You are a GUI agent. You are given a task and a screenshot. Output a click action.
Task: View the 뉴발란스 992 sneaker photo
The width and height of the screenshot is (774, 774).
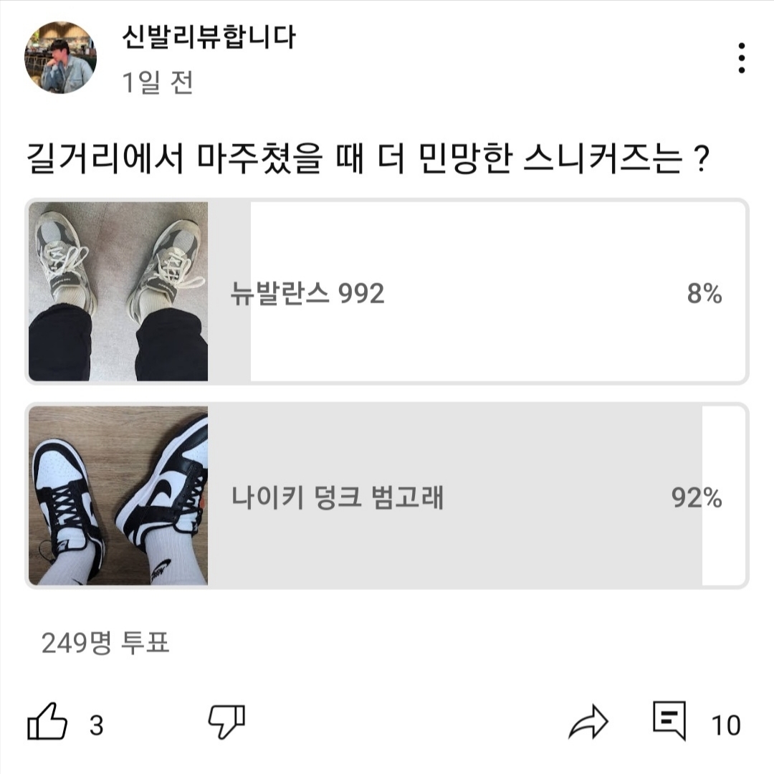118,291
